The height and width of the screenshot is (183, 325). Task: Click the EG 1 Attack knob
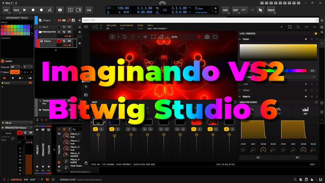click(243, 150)
